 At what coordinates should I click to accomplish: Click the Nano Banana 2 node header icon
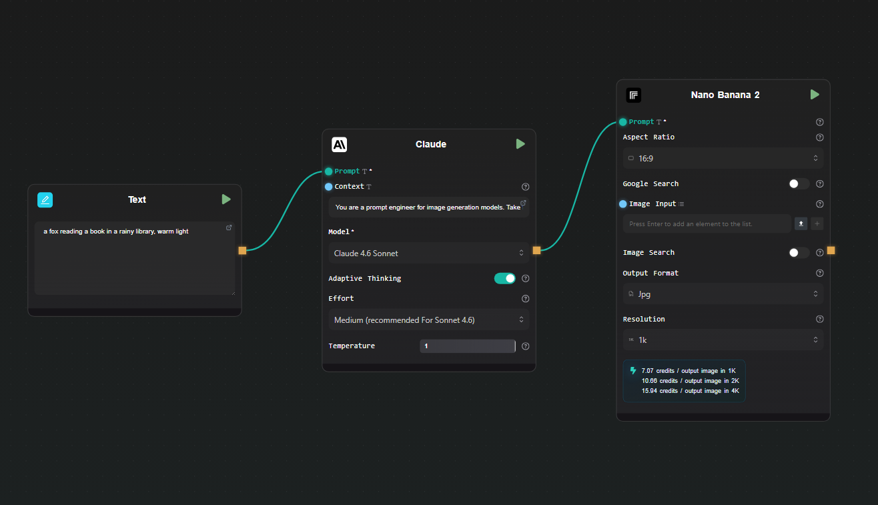[634, 95]
